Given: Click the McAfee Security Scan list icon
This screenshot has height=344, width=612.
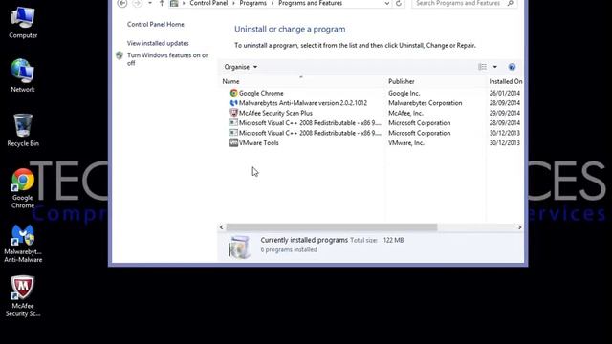Looking at the screenshot, I should click(233, 113).
